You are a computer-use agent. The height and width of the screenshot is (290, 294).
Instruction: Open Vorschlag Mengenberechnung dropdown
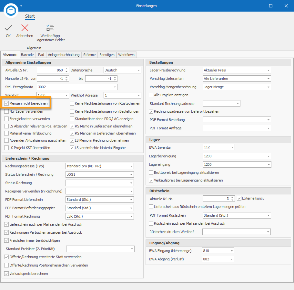click(x=269, y=87)
